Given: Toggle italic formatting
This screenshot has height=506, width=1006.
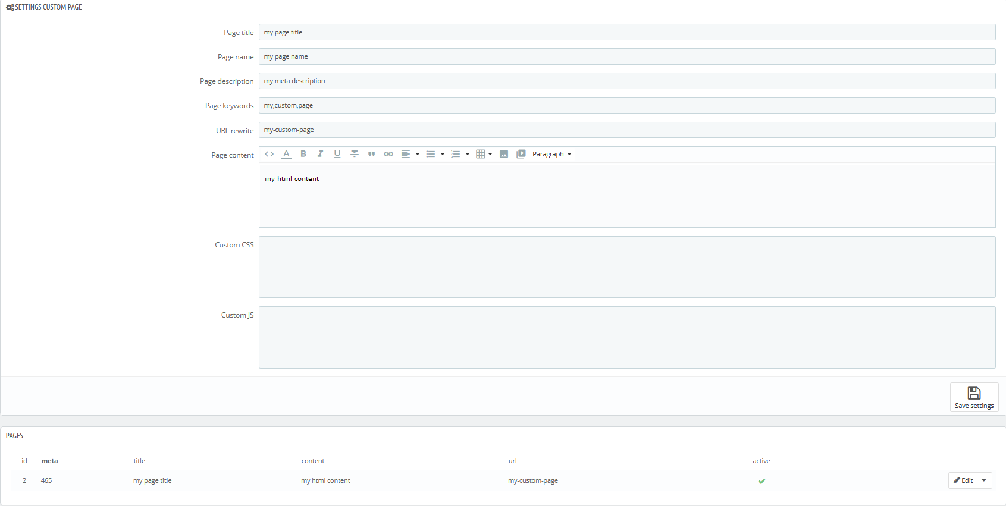Looking at the screenshot, I should tap(320, 154).
